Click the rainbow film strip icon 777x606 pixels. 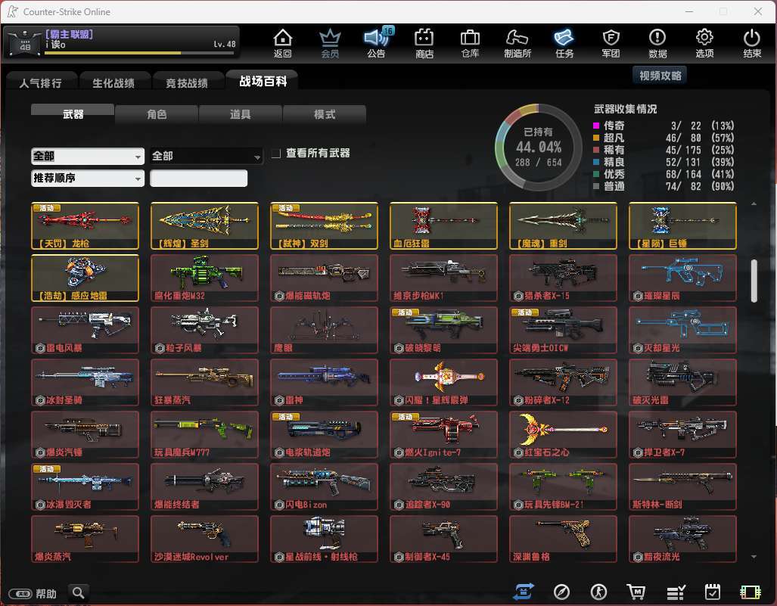tap(751, 592)
